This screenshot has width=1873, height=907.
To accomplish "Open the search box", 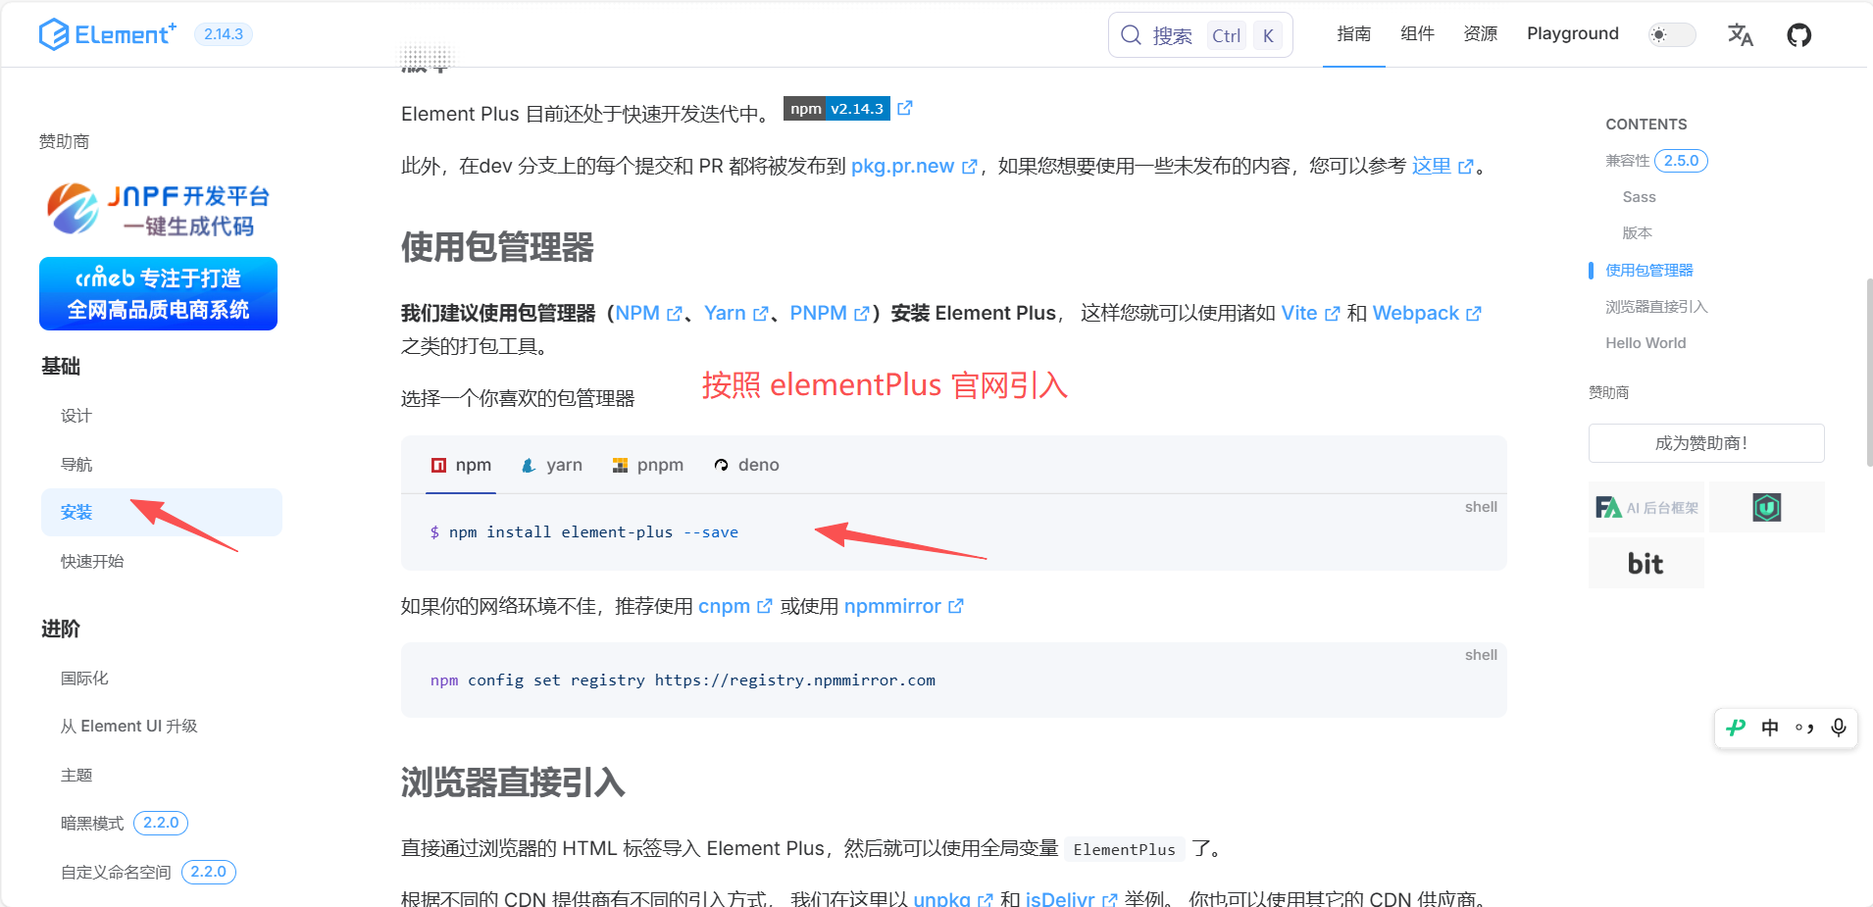I will coord(1200,35).
